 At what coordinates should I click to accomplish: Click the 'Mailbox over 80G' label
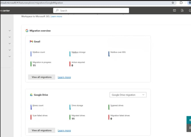pyautogui.click(x=118, y=52)
